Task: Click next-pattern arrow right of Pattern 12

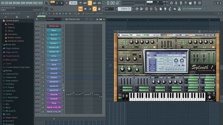Action: coord(133,9)
